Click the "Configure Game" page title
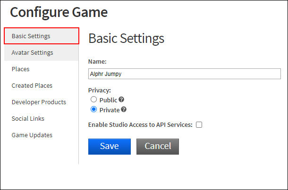 click(x=59, y=12)
